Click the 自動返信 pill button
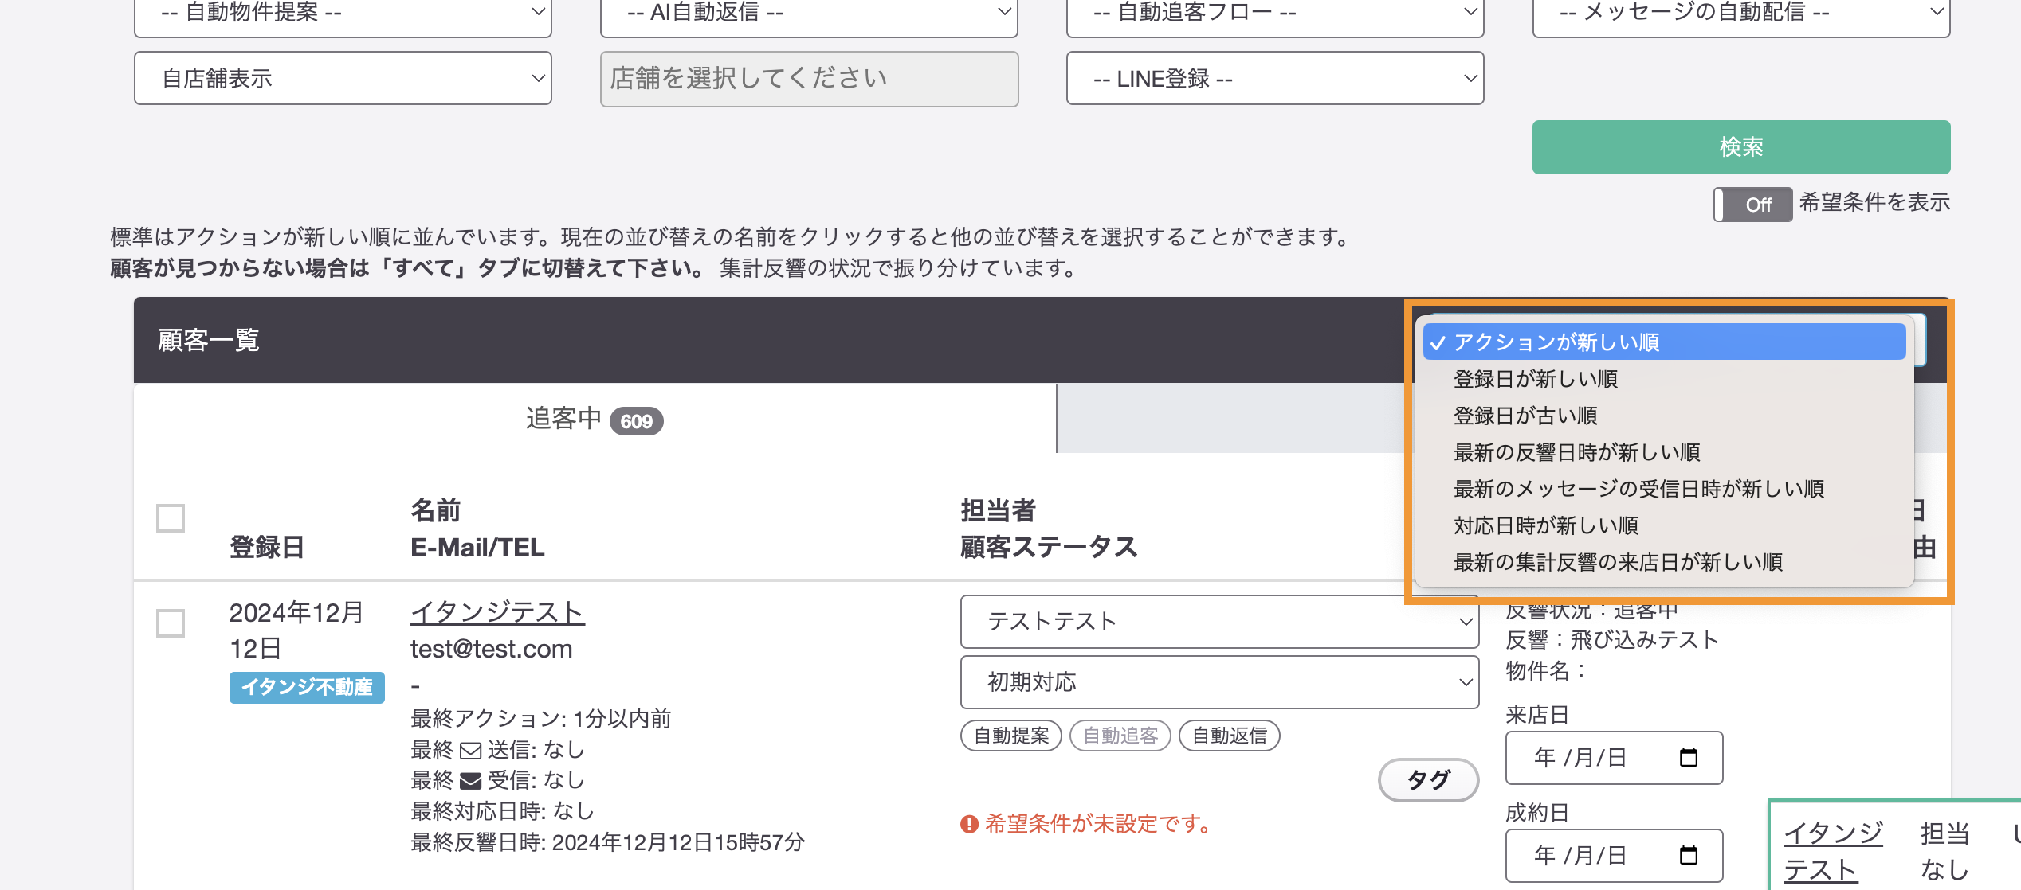 click(x=1230, y=736)
